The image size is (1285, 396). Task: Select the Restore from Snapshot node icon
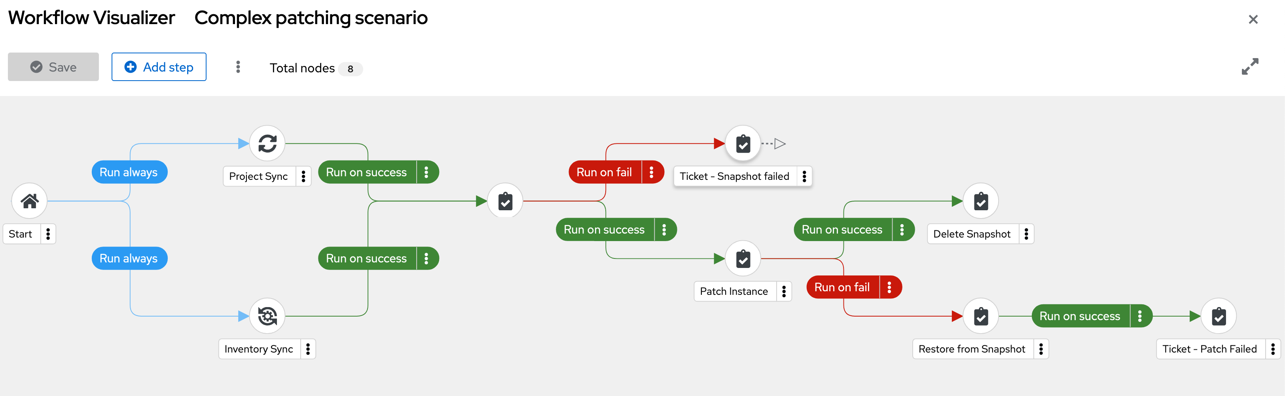981,316
